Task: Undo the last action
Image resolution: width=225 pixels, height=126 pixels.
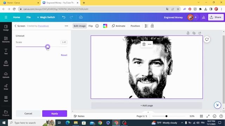Action: (x=64, y=17)
